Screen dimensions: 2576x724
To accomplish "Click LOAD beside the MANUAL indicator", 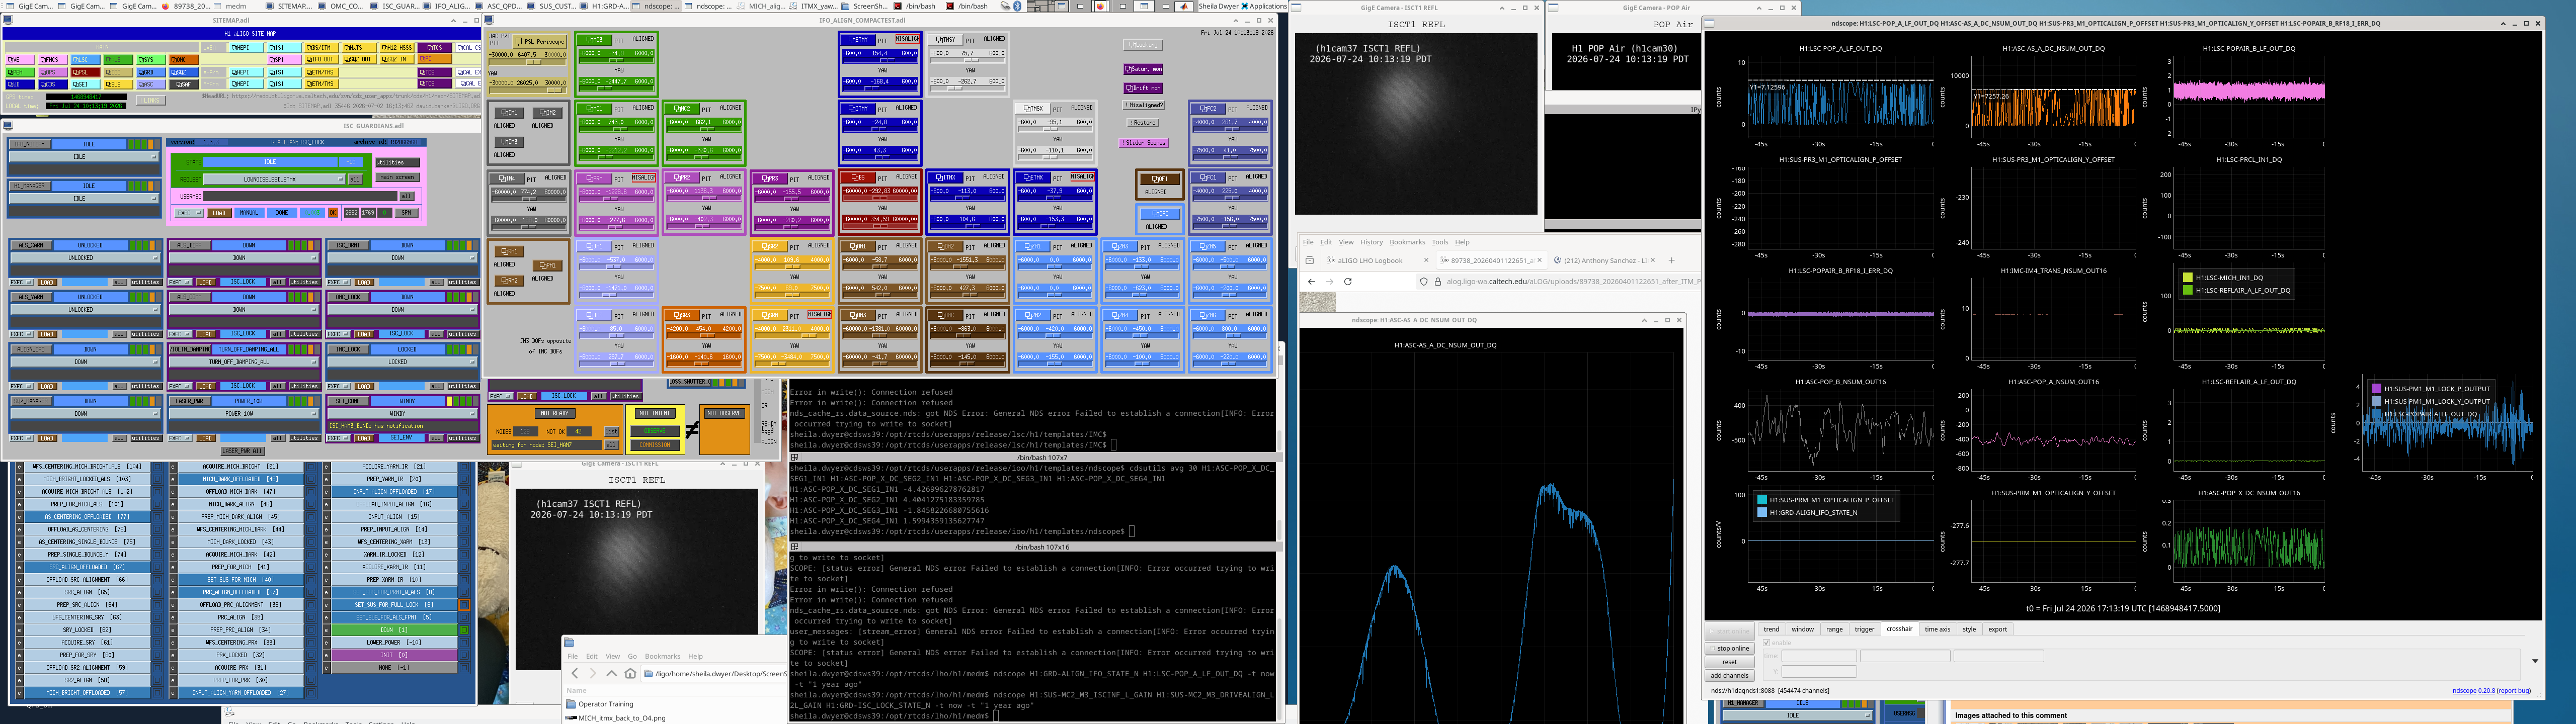I will (219, 213).
